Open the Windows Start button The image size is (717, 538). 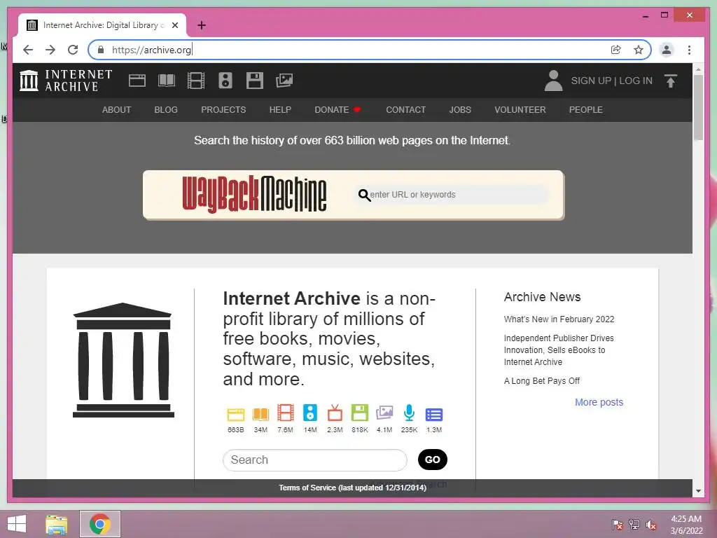click(17, 524)
